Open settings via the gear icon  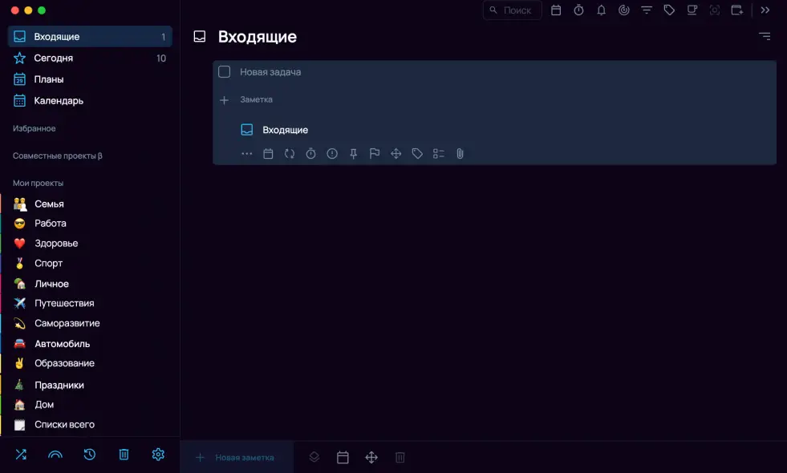[x=158, y=455]
